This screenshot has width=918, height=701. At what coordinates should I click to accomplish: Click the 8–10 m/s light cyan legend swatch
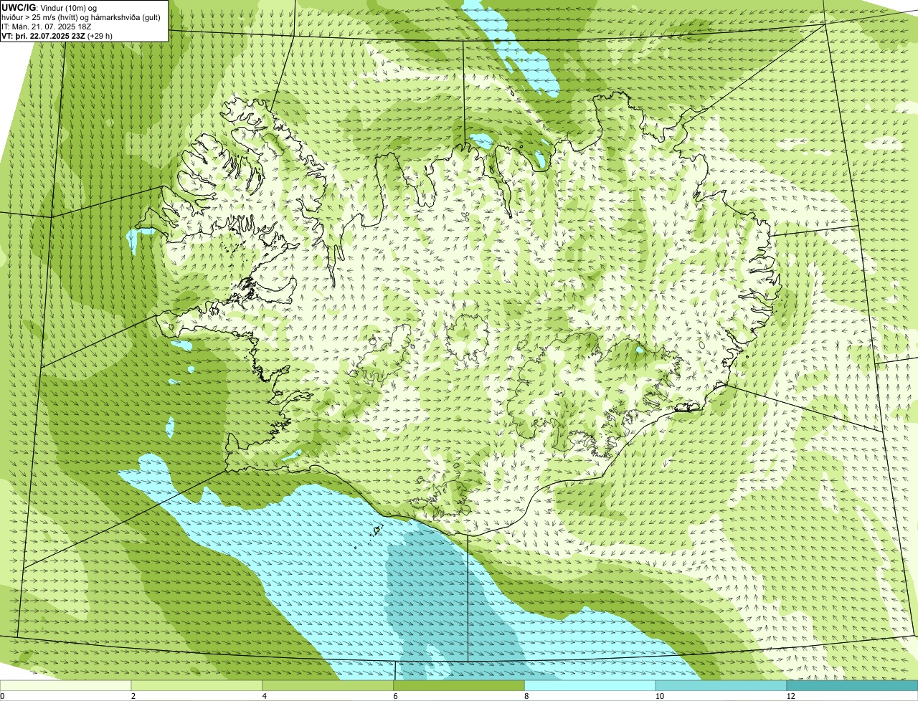point(590,686)
